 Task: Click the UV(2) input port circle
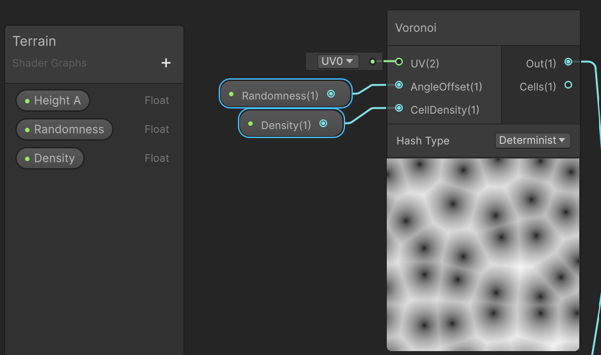(398, 62)
